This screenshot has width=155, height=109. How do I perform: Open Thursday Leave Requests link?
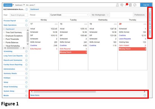(x=125, y=39)
